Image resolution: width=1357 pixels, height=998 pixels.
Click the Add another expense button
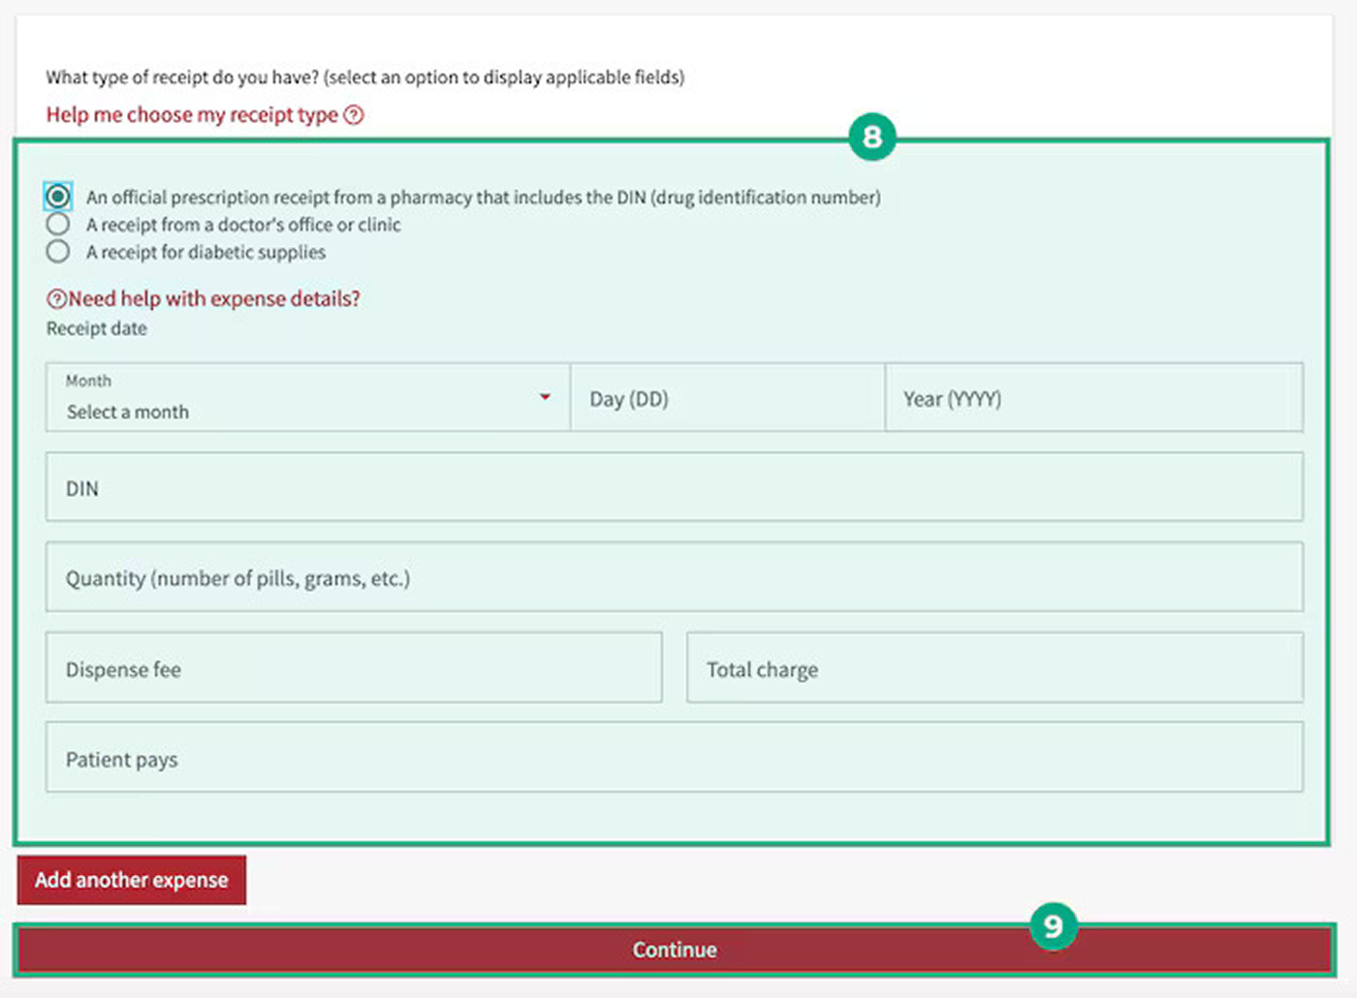(x=132, y=880)
